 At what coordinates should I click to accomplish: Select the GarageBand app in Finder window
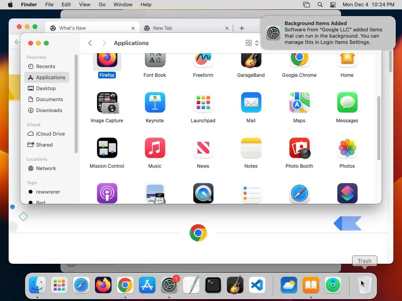(251, 60)
